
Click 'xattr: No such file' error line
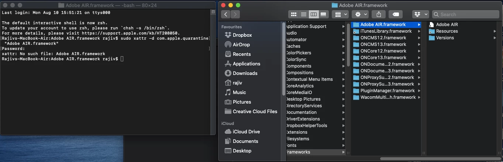click(x=54, y=54)
